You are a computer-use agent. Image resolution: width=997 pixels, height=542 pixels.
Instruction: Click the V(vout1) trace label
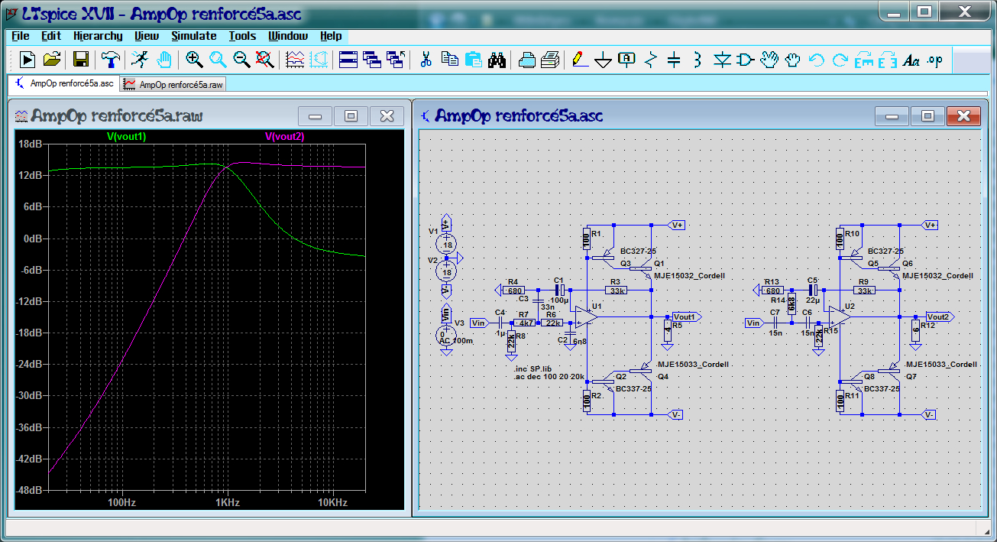[x=126, y=136]
